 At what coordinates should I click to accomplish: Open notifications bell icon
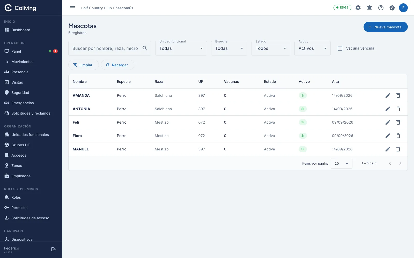pos(369,8)
